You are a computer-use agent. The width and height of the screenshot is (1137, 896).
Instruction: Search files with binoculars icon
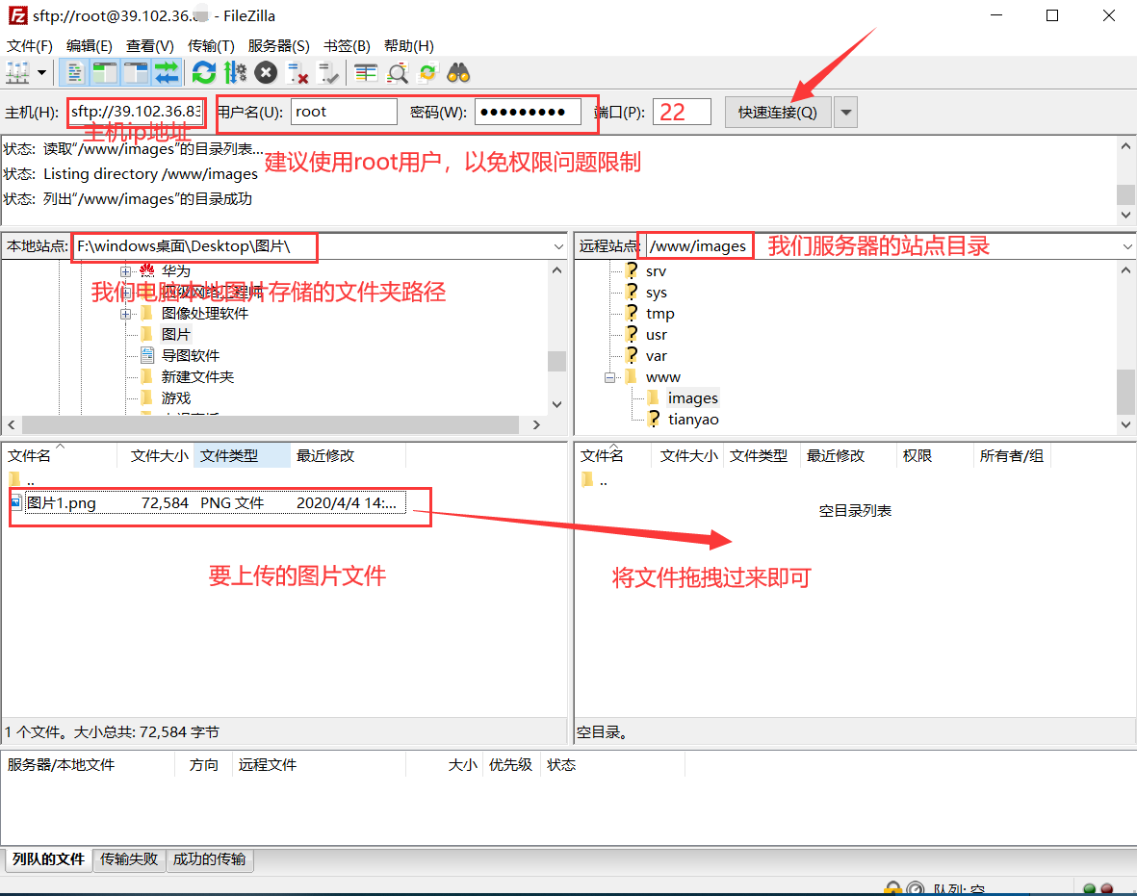pos(458,72)
